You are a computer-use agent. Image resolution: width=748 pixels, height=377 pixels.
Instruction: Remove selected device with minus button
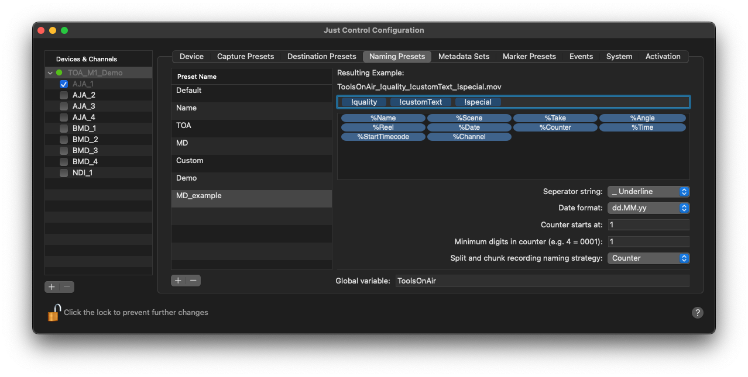click(x=67, y=287)
